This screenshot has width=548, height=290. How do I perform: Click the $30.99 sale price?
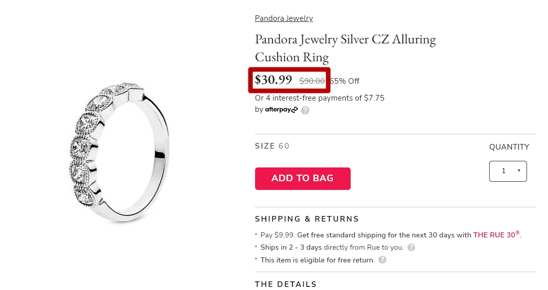[x=273, y=80]
